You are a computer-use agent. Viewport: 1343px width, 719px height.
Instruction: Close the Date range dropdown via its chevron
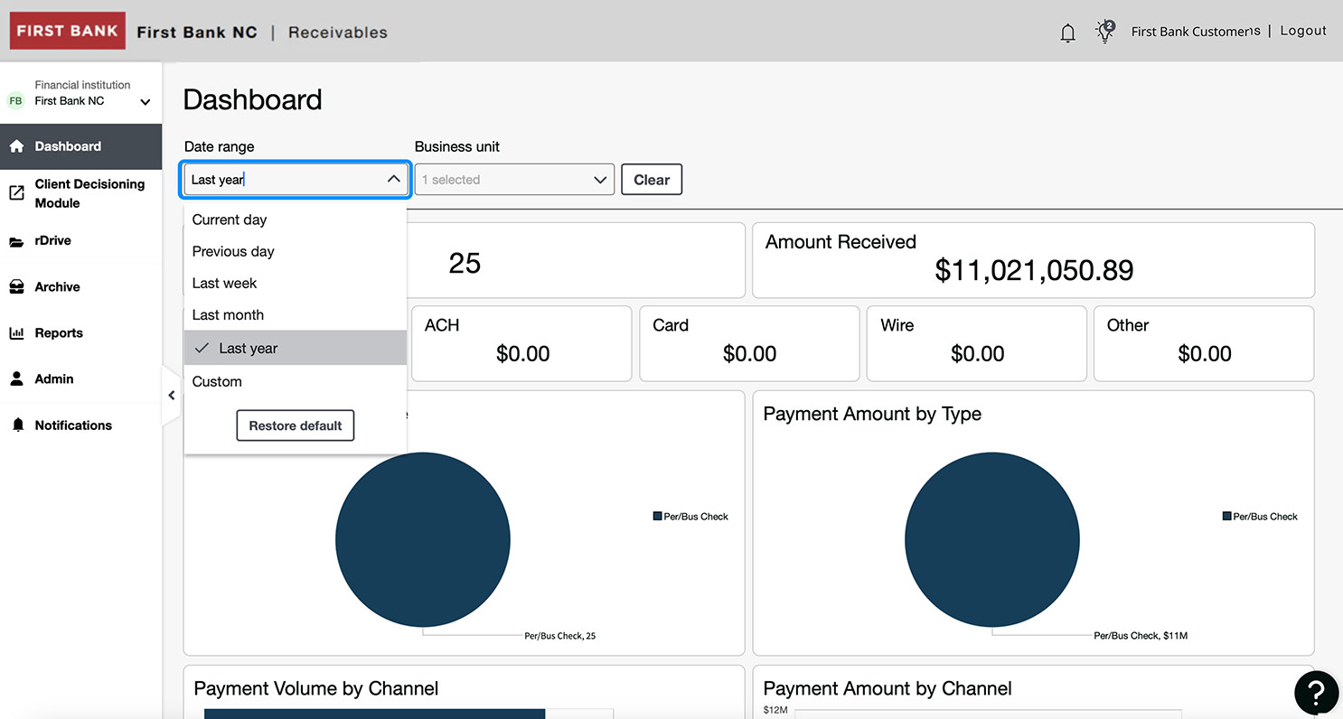[x=394, y=179]
